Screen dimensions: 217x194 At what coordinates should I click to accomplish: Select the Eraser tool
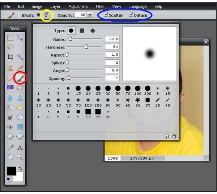pyautogui.click(x=10, y=78)
